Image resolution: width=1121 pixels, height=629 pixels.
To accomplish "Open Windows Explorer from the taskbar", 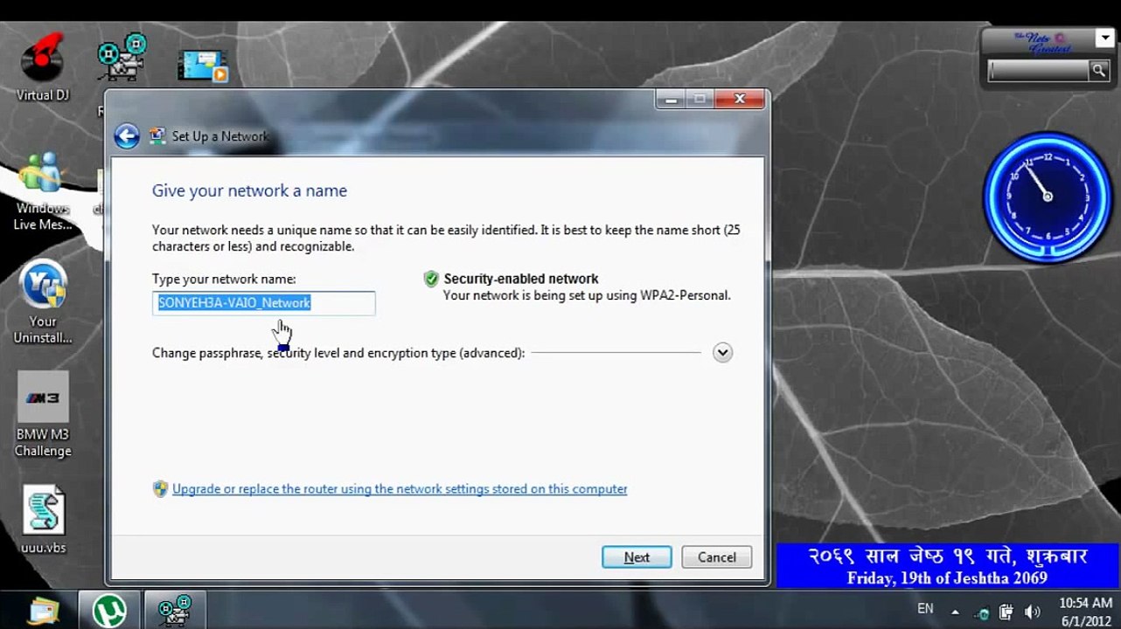I will [x=41, y=610].
